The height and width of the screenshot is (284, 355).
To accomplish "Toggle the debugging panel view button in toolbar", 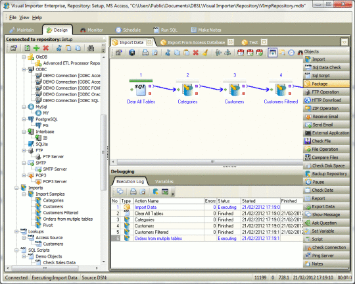I will (272, 53).
